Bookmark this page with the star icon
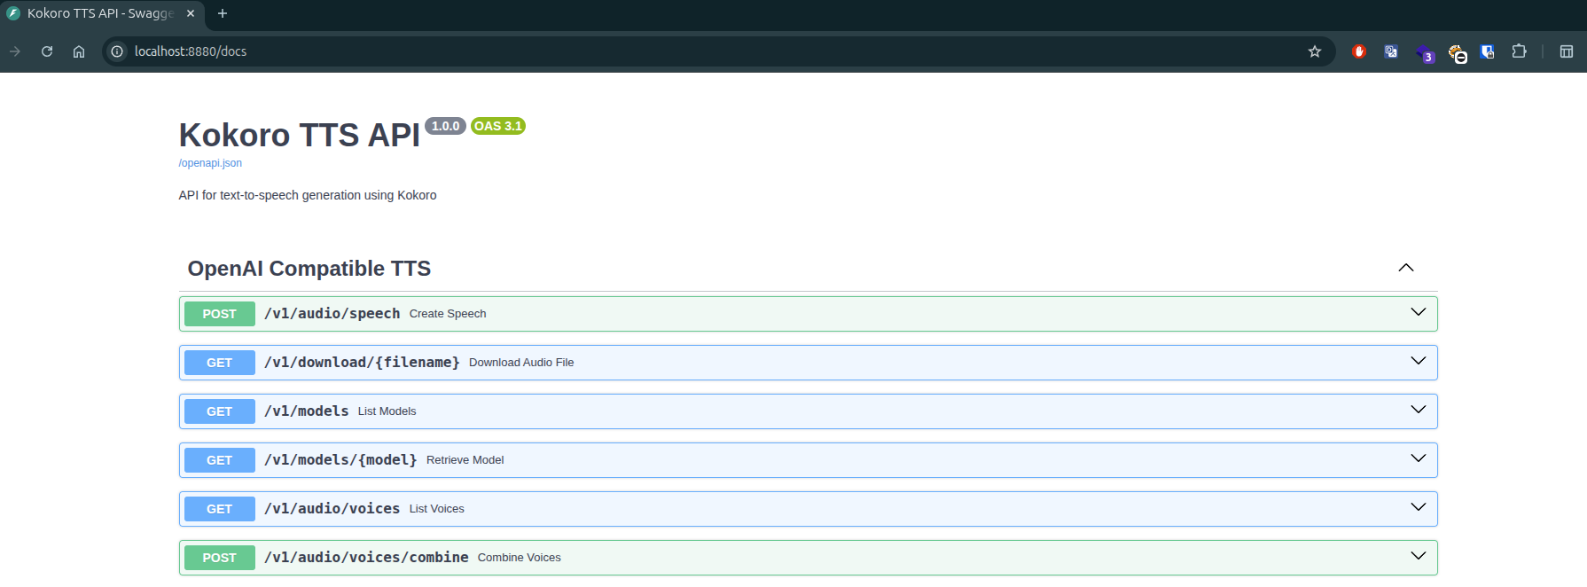 coord(1315,51)
